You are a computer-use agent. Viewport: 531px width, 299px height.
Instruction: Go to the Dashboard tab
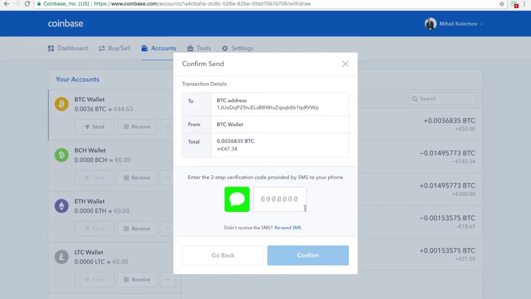(x=68, y=48)
